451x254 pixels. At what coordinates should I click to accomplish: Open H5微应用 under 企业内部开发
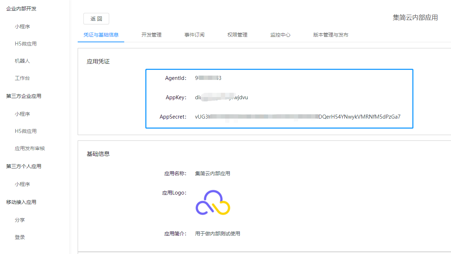(26, 44)
